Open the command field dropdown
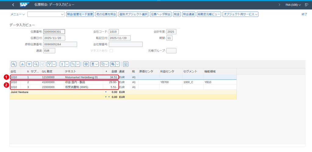Screen dimensions: 312x152 point(62,14)
